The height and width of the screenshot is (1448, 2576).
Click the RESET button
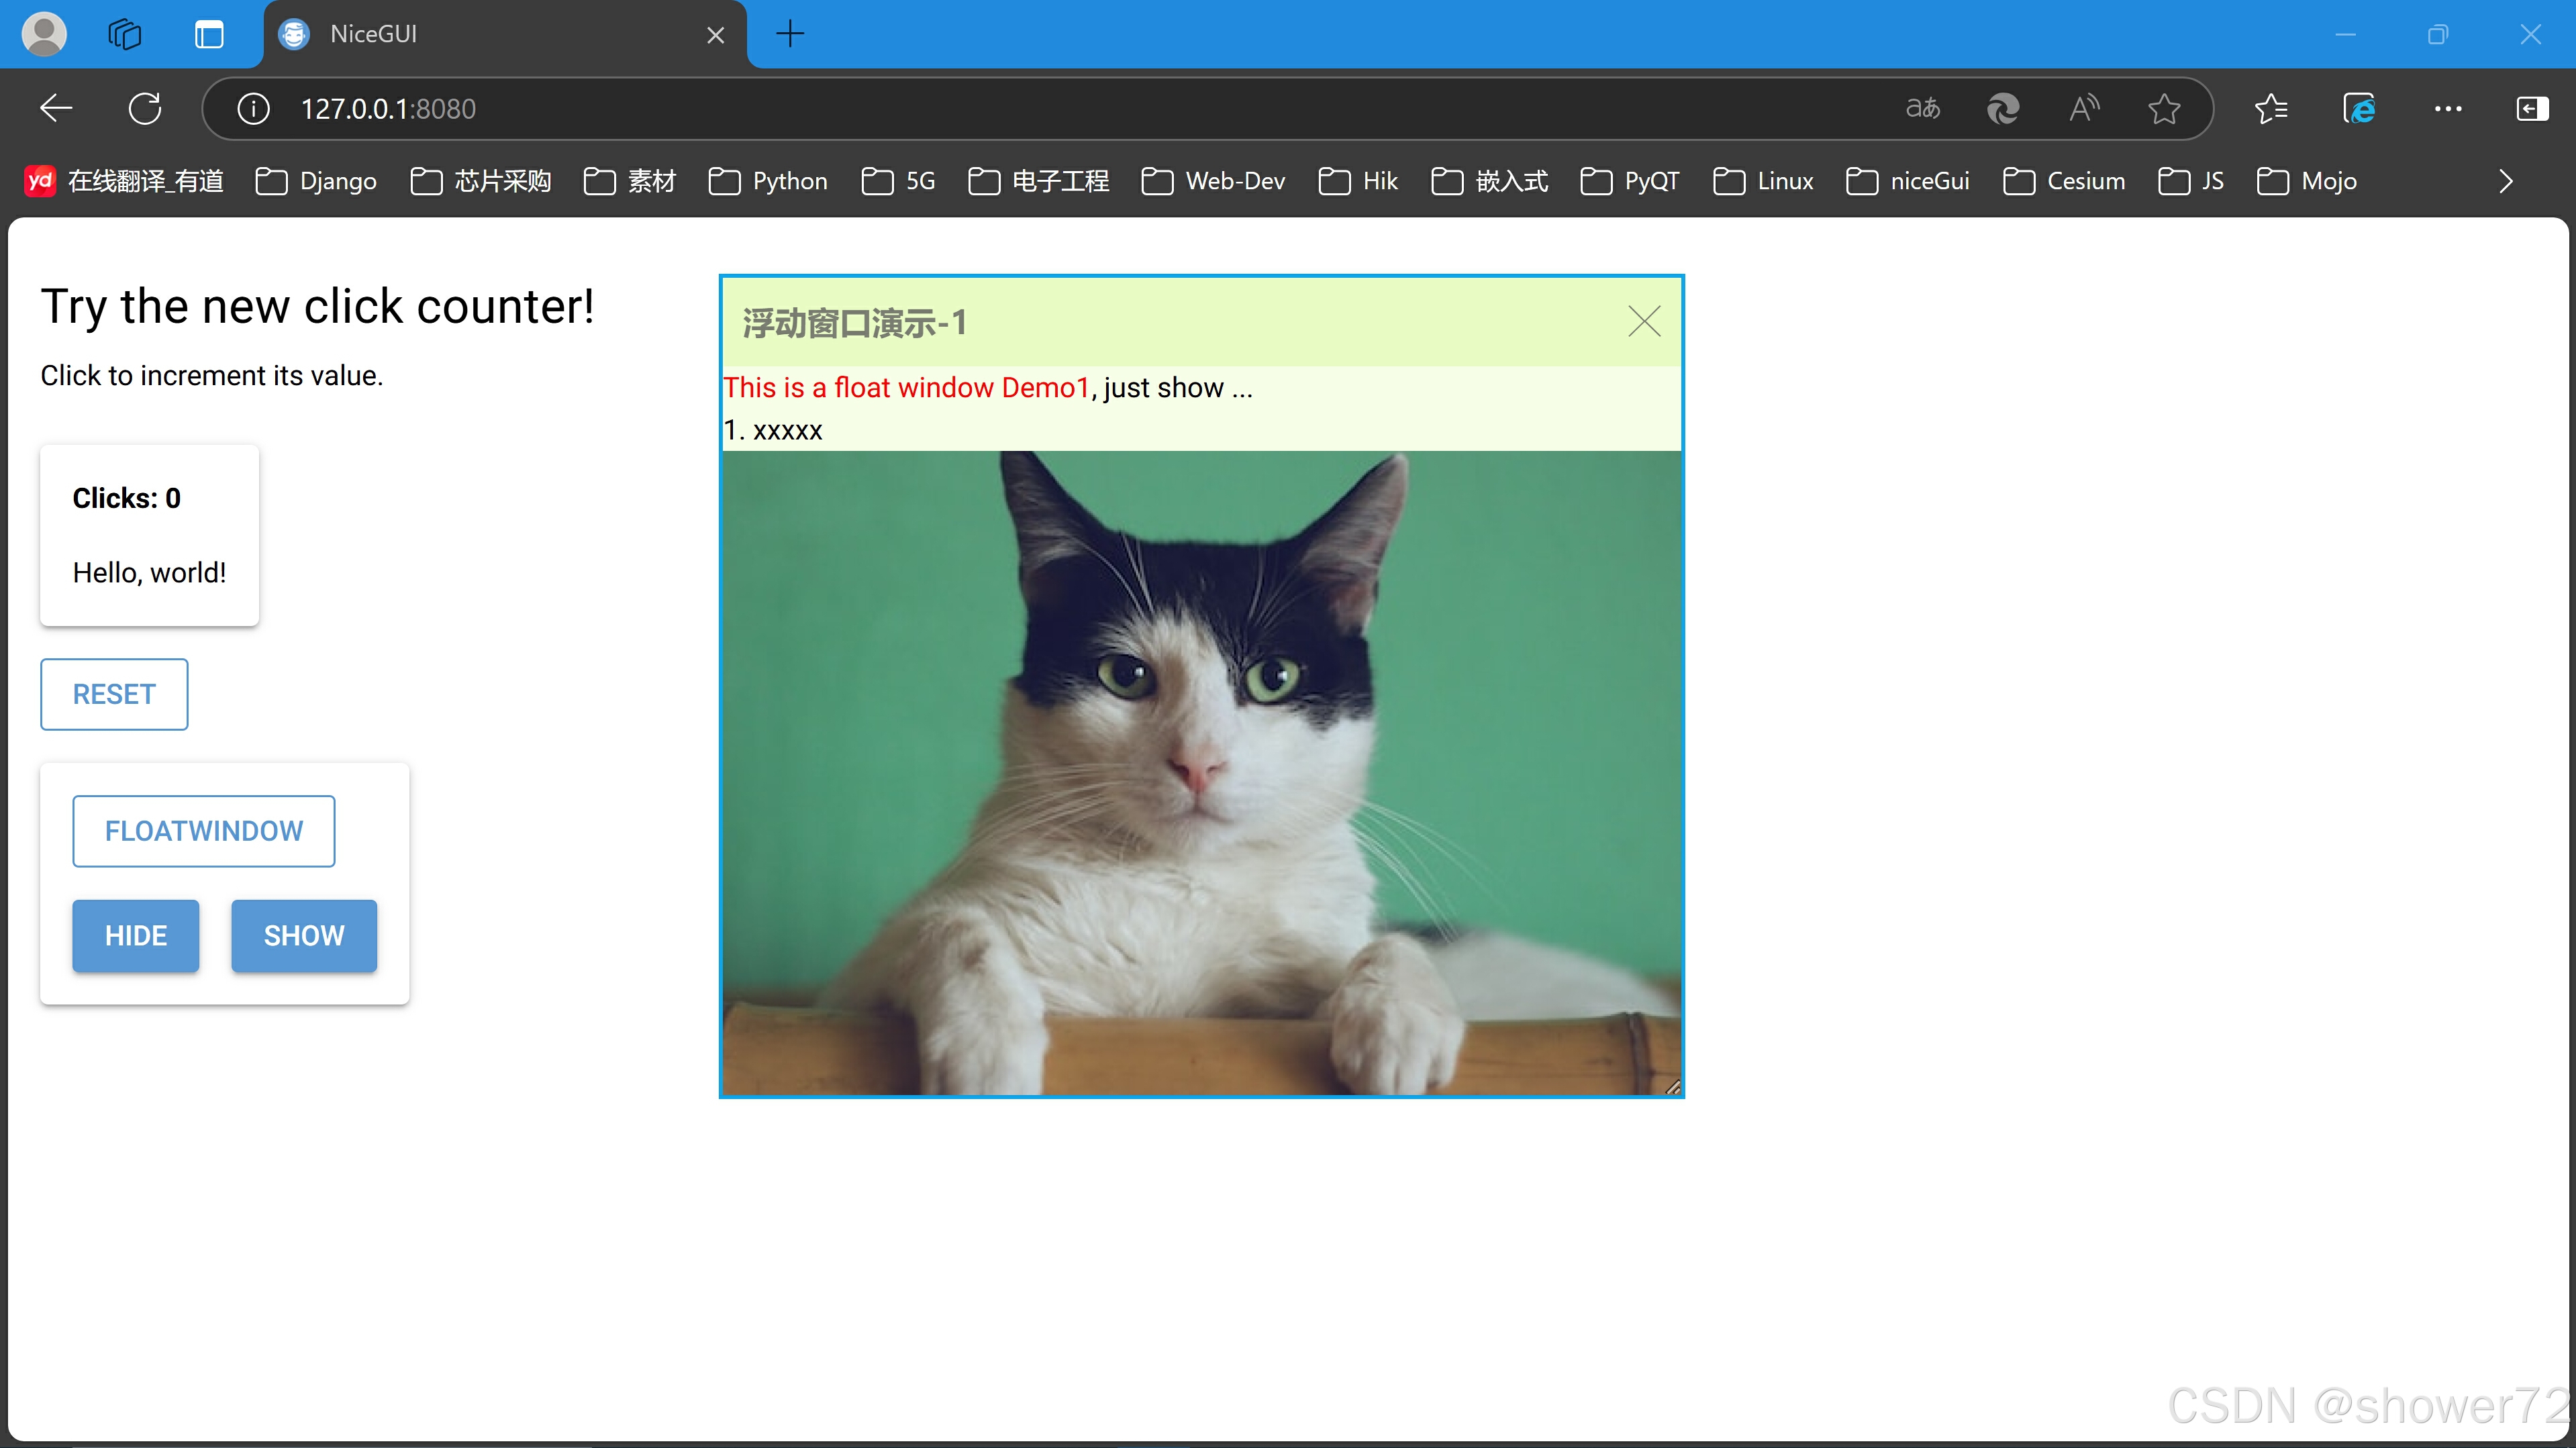point(114,694)
